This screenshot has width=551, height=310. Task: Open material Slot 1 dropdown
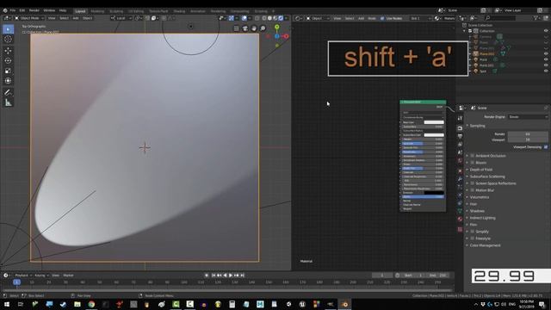click(x=421, y=18)
